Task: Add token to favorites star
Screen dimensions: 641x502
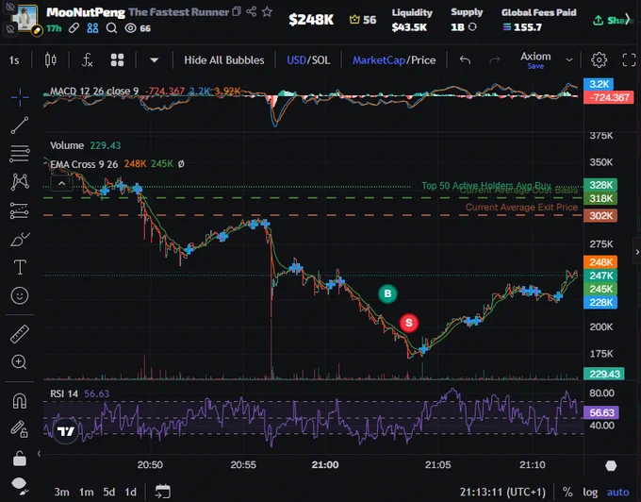Action: (x=267, y=11)
